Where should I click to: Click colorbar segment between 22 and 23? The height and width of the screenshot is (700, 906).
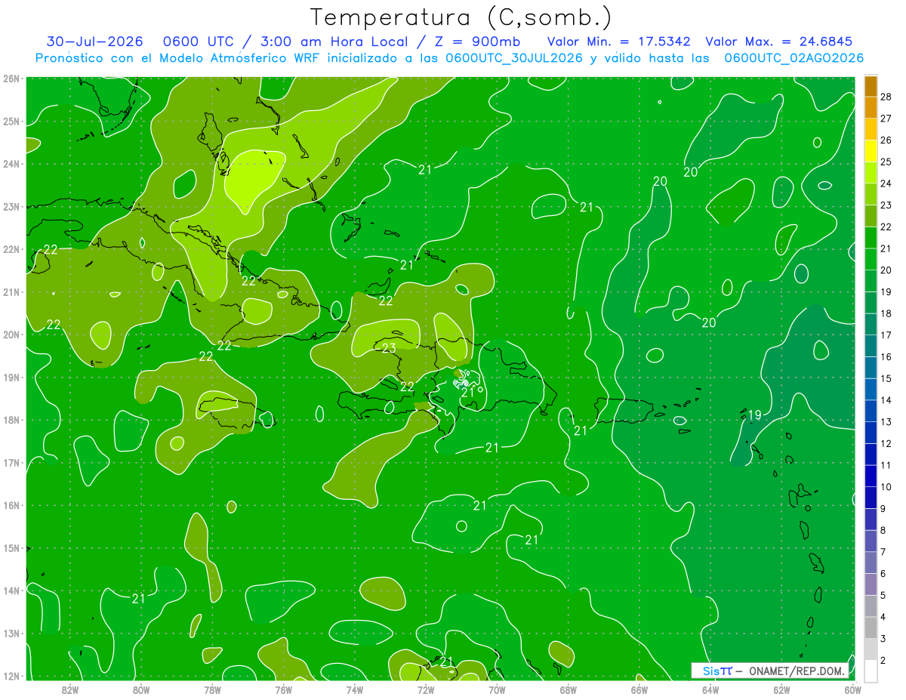871,216
